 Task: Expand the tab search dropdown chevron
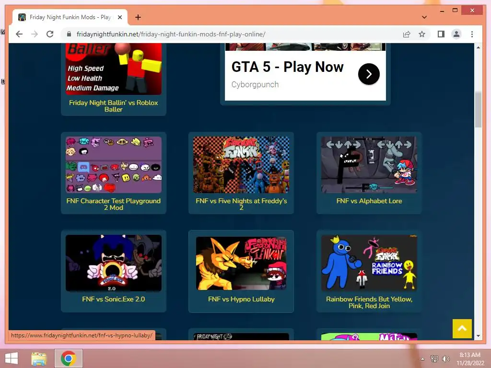pyautogui.click(x=424, y=17)
